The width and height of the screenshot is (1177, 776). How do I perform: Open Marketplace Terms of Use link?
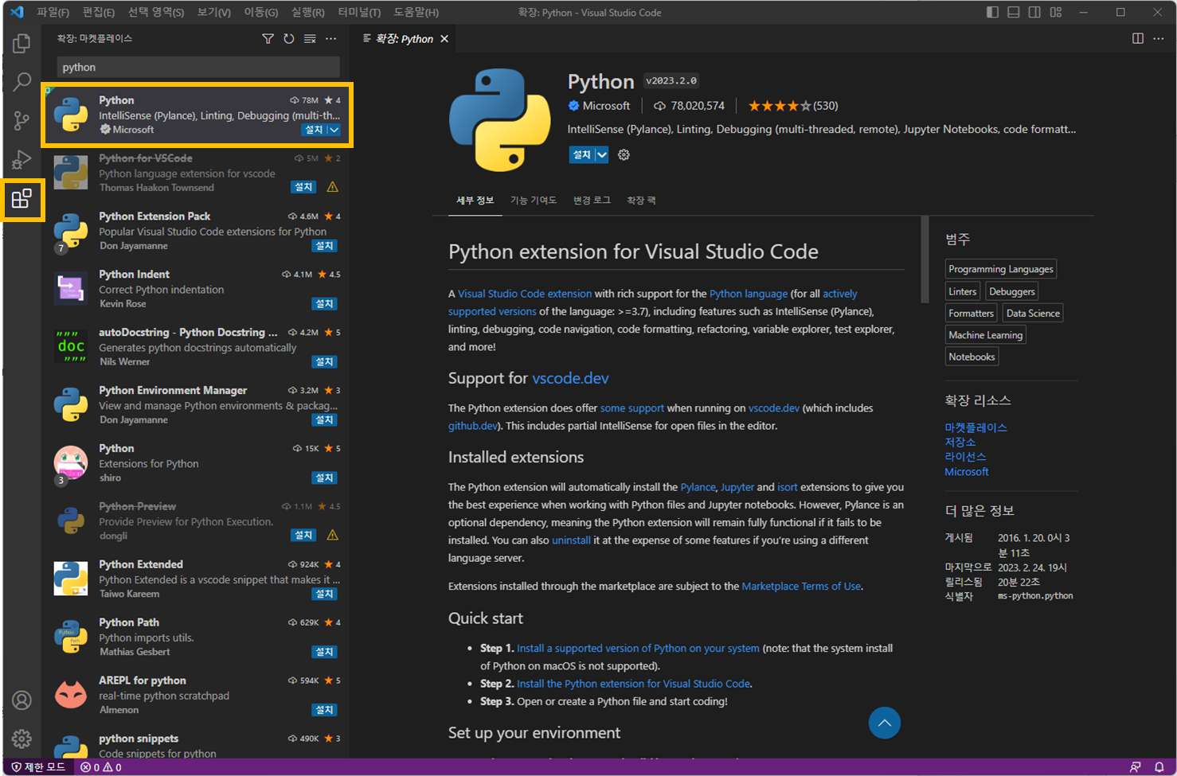(x=801, y=587)
